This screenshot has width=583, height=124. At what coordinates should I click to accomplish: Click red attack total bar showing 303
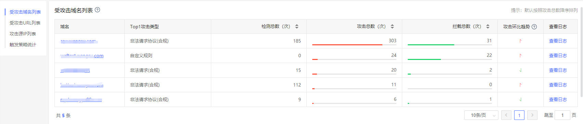coord(347,45)
